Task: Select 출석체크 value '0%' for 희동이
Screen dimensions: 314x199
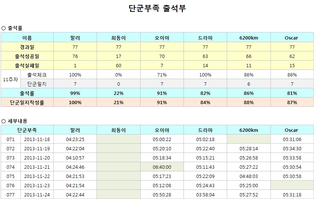Action: tap(118, 75)
